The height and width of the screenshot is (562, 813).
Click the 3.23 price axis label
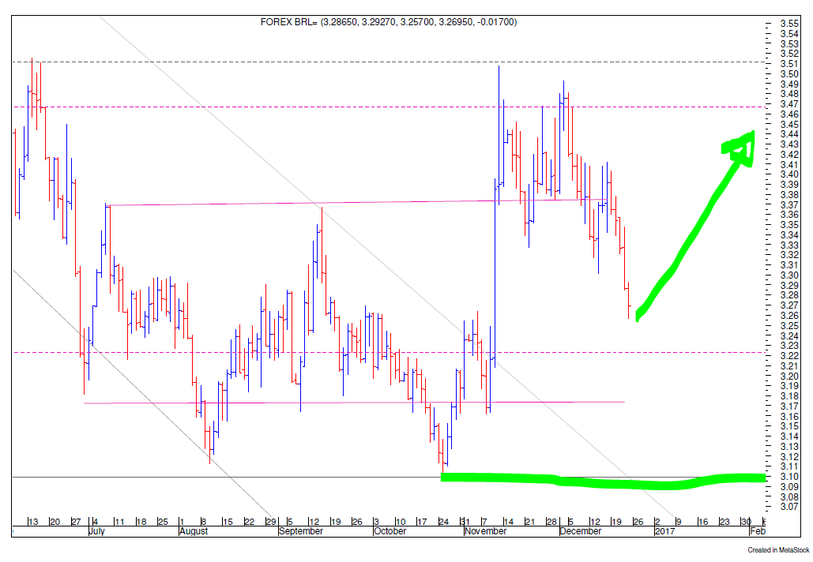[789, 346]
